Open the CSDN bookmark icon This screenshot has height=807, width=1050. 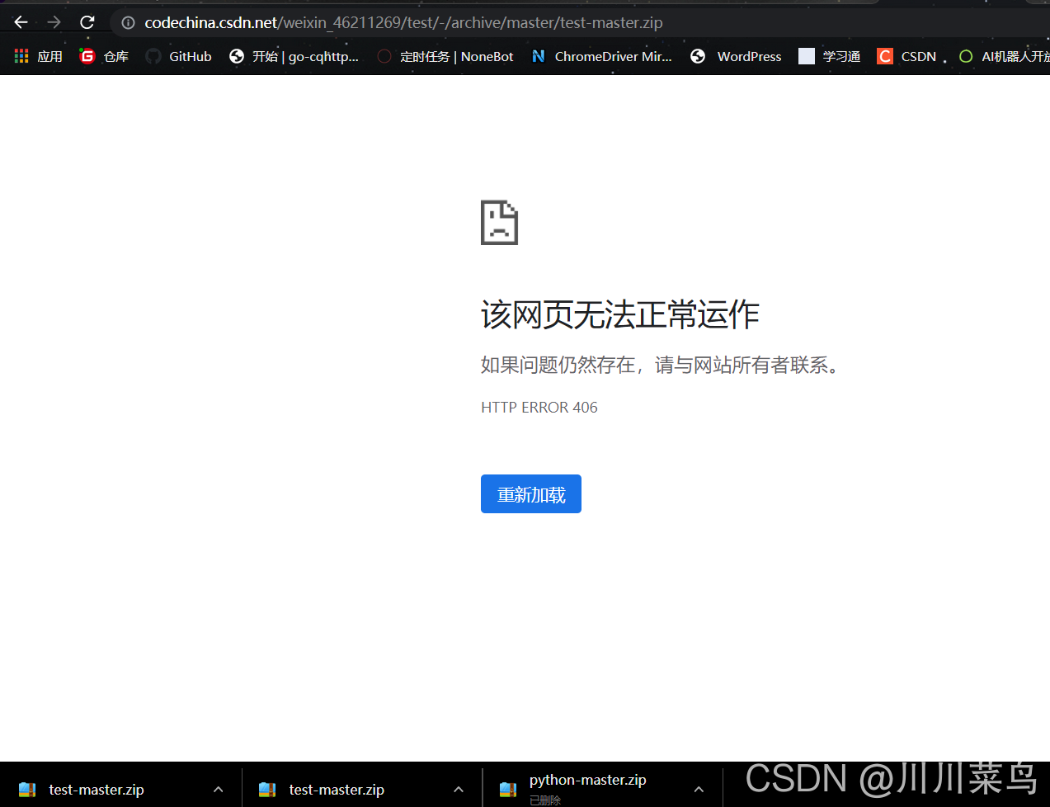point(884,56)
